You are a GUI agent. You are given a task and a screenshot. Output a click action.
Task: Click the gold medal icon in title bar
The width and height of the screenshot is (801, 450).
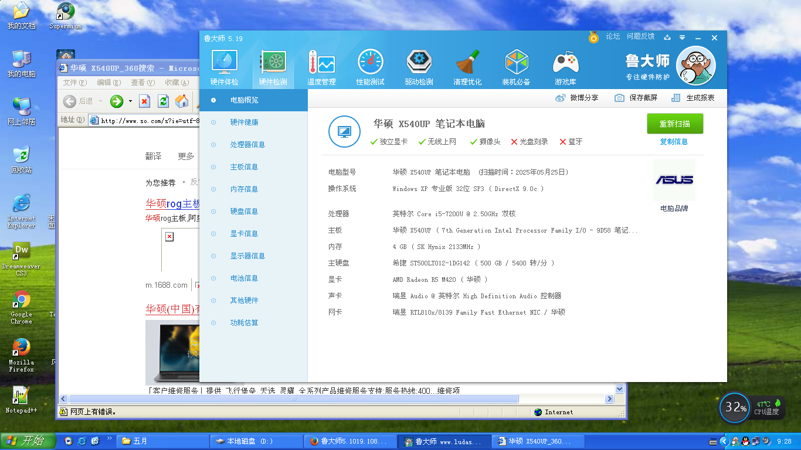(593, 37)
